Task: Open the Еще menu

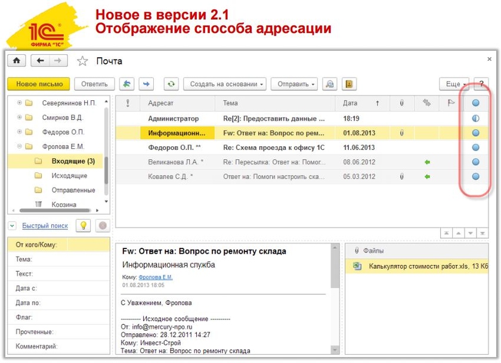Action: coord(454,84)
